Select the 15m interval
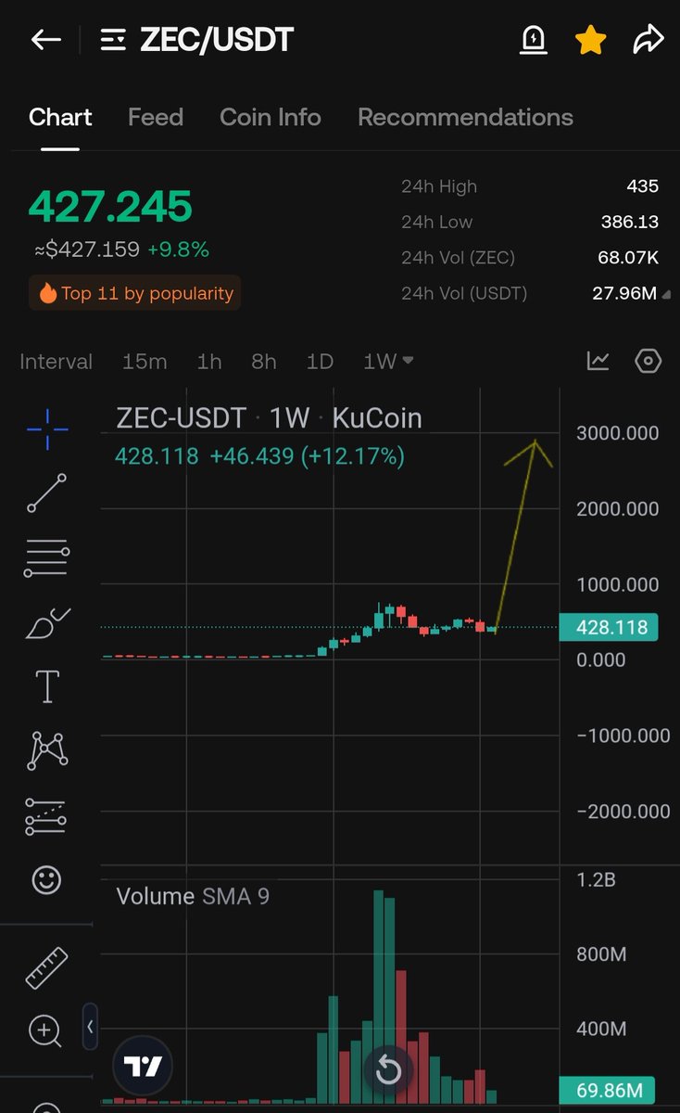Image resolution: width=680 pixels, height=1113 pixels. pyautogui.click(x=145, y=362)
